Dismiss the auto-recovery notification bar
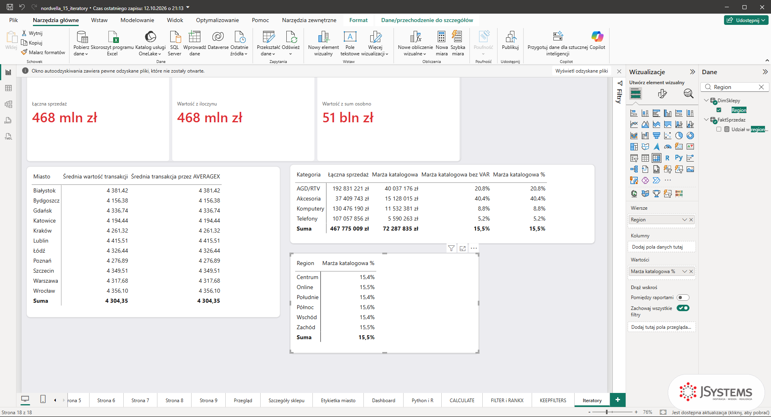Image resolution: width=771 pixels, height=417 pixels. [619, 71]
